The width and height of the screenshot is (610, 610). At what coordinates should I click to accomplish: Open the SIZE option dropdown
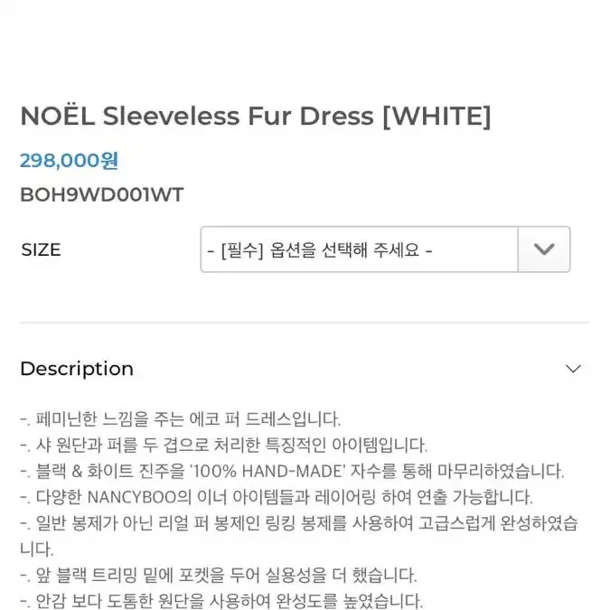tap(385, 249)
